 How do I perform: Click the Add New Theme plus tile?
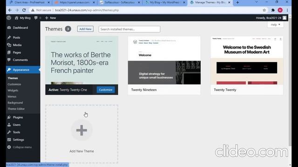81,134
